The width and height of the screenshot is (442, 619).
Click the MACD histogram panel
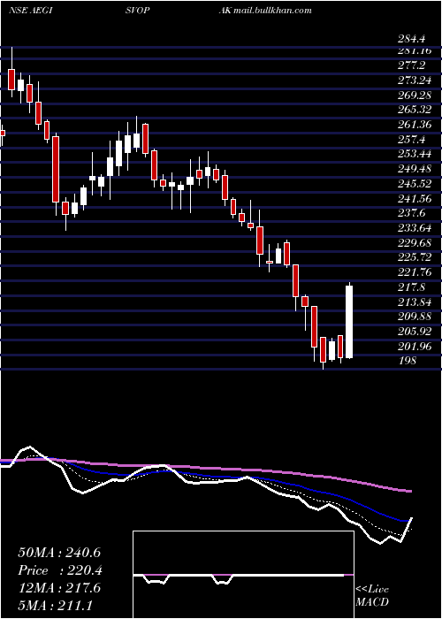tap(243, 575)
